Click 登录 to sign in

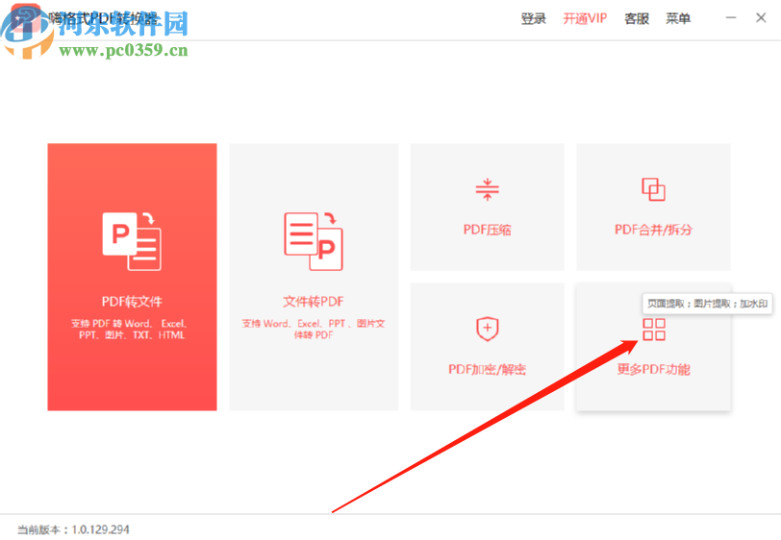coord(534,19)
